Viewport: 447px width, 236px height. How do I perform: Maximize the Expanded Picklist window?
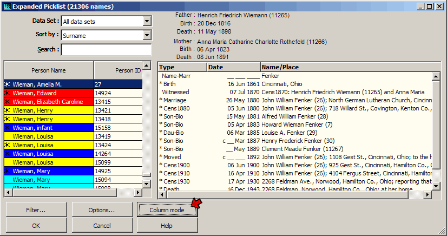click(430, 6)
